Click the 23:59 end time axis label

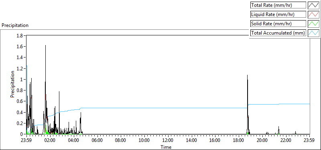coord(309,141)
